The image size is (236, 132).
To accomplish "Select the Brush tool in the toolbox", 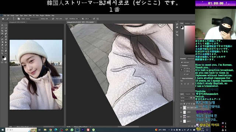I will [2, 36].
